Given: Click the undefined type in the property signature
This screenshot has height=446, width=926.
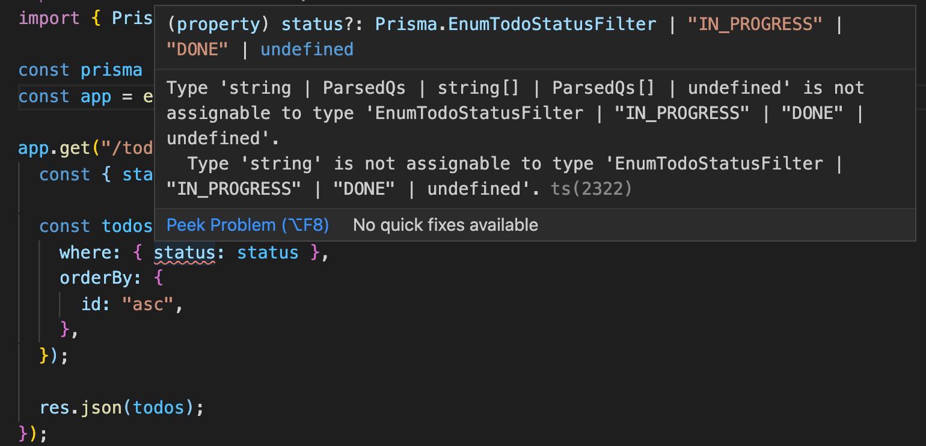Looking at the screenshot, I should coord(307,49).
